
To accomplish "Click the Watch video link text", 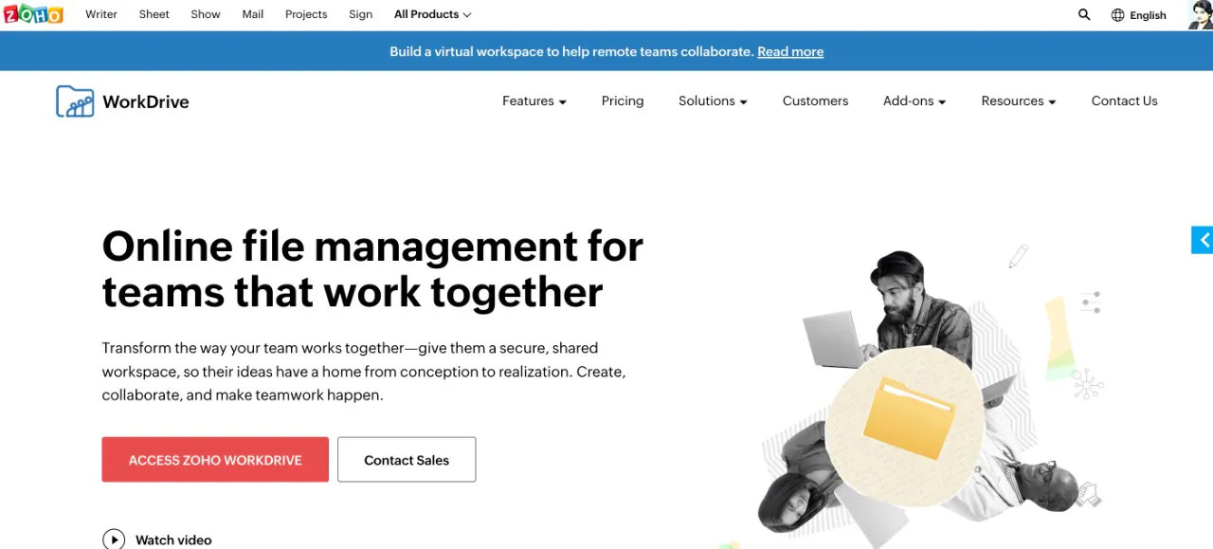I will (173, 540).
